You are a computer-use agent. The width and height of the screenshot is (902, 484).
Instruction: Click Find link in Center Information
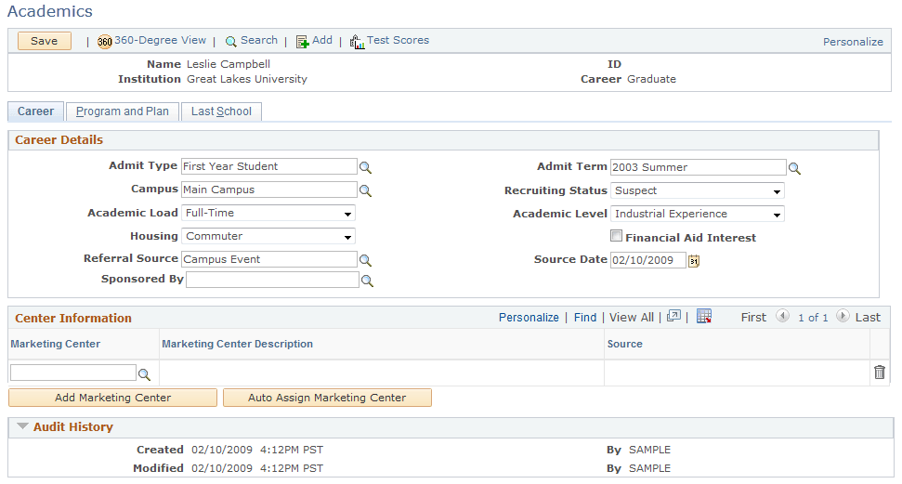[585, 318]
